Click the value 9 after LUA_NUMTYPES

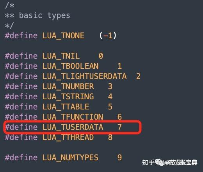pos(119,158)
